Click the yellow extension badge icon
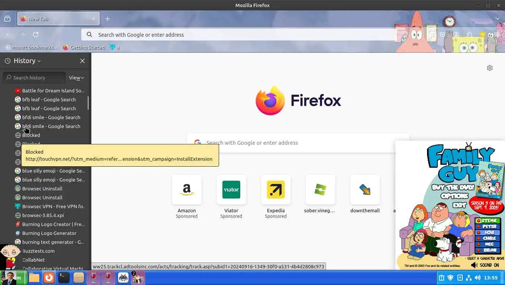This screenshot has height=285, width=505. pyautogui.click(x=483, y=35)
